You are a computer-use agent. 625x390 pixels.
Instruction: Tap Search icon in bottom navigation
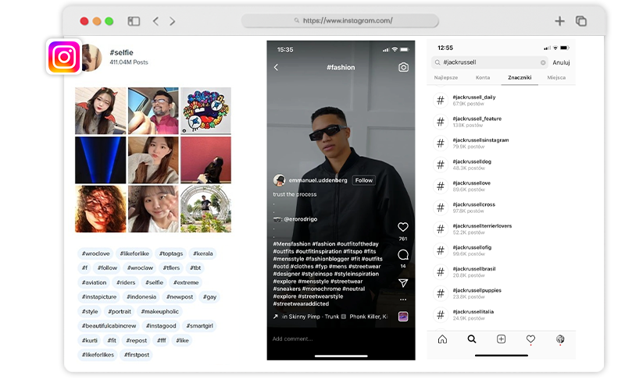pyautogui.click(x=472, y=339)
